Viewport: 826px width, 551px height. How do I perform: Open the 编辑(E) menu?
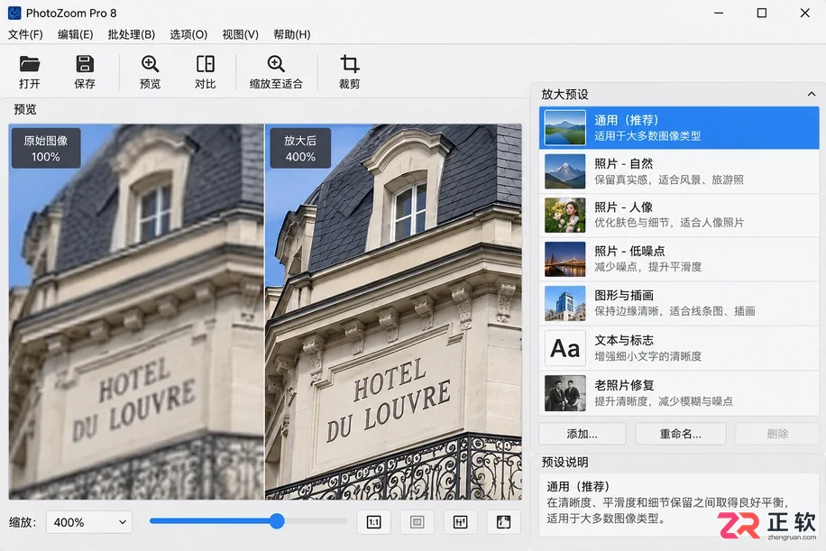[x=76, y=34]
